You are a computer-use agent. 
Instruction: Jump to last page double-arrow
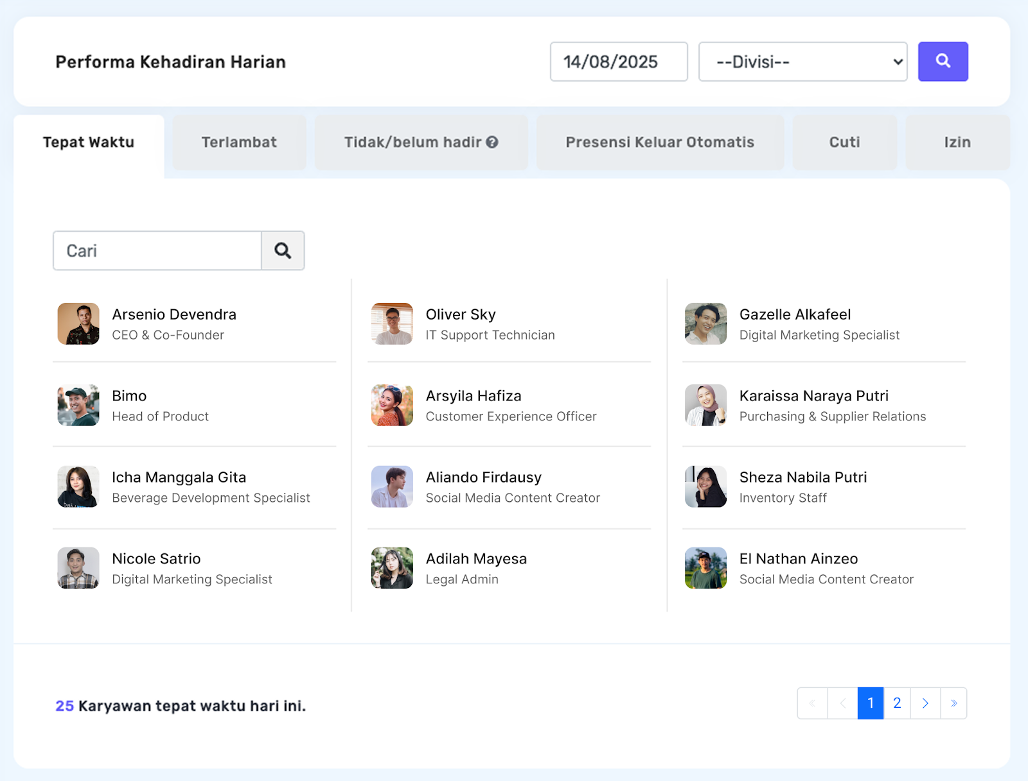pos(953,703)
